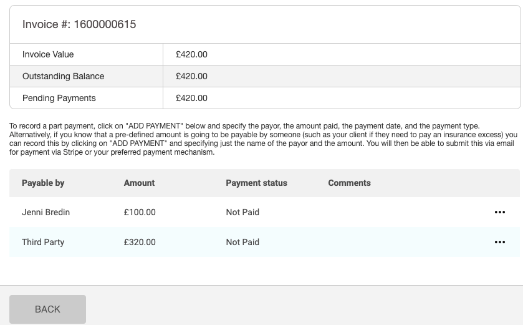Click the Payable by column header
Viewport: 523px width, 325px height.
(43, 183)
